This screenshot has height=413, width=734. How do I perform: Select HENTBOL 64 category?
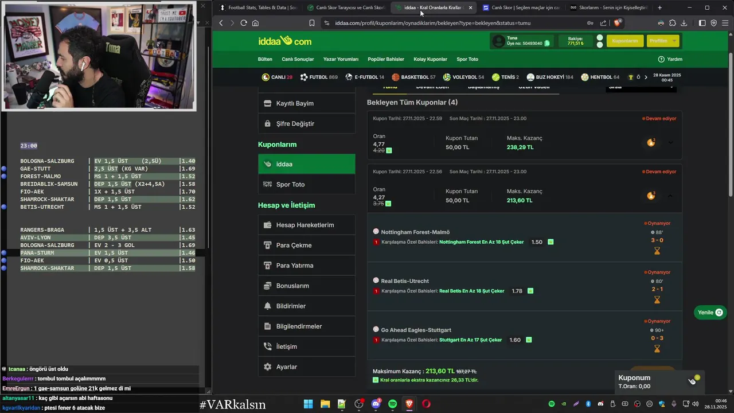600,77
